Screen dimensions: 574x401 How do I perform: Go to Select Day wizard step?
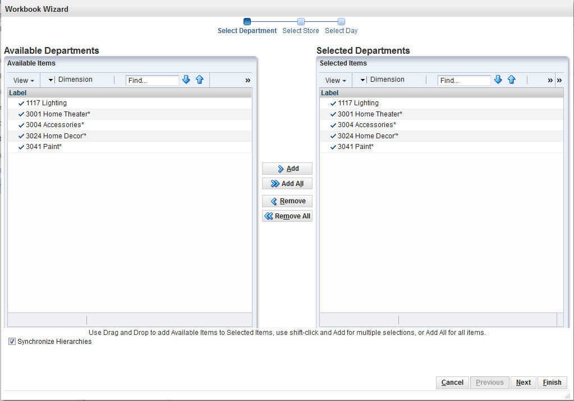[341, 26]
